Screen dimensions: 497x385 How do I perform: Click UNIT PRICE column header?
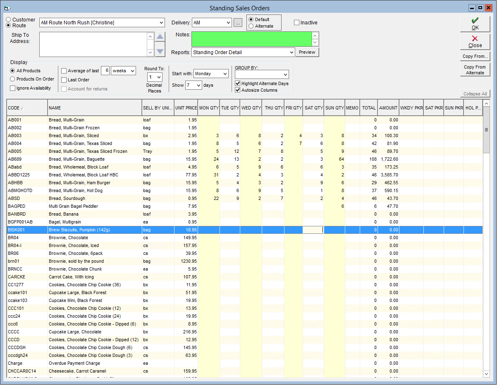pyautogui.click(x=186, y=108)
